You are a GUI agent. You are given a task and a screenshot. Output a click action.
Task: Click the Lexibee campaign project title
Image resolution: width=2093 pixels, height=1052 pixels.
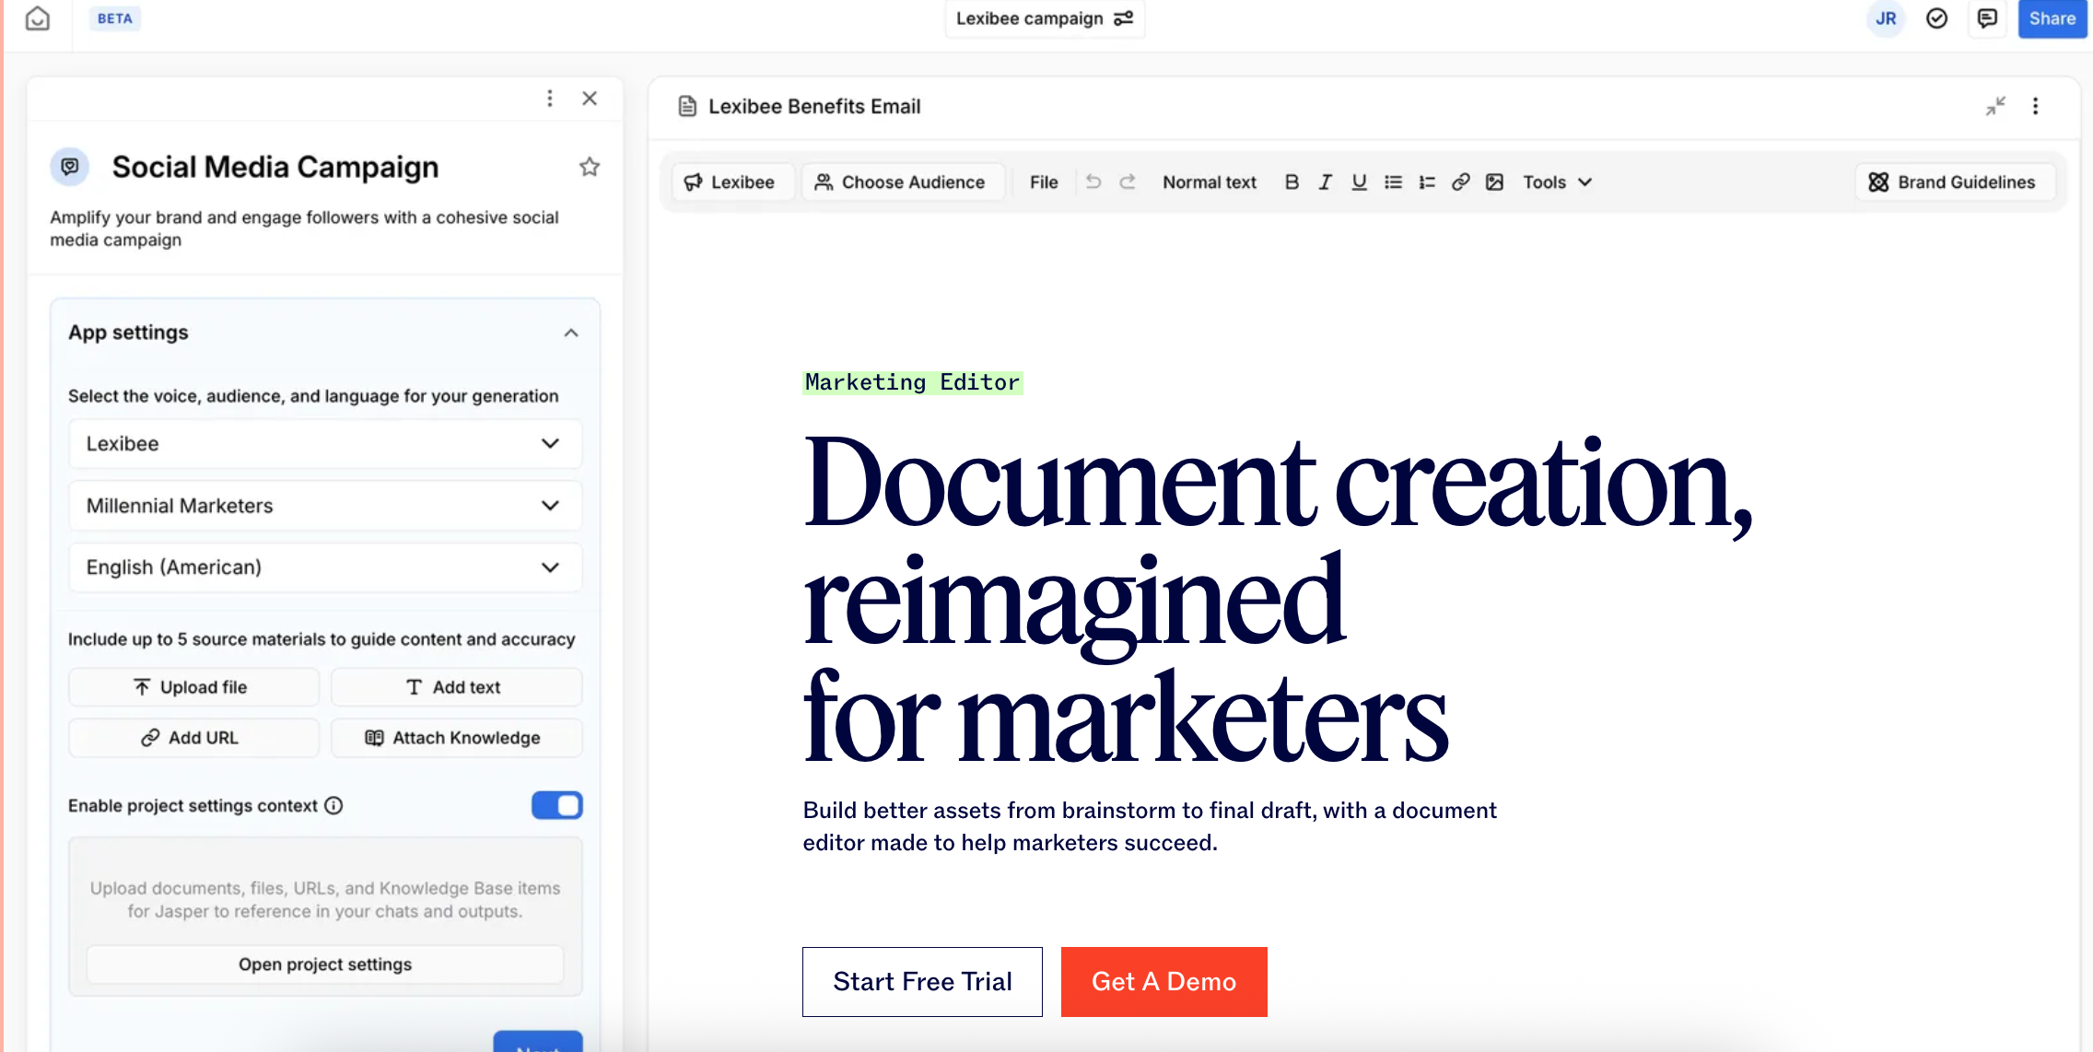coord(1029,18)
